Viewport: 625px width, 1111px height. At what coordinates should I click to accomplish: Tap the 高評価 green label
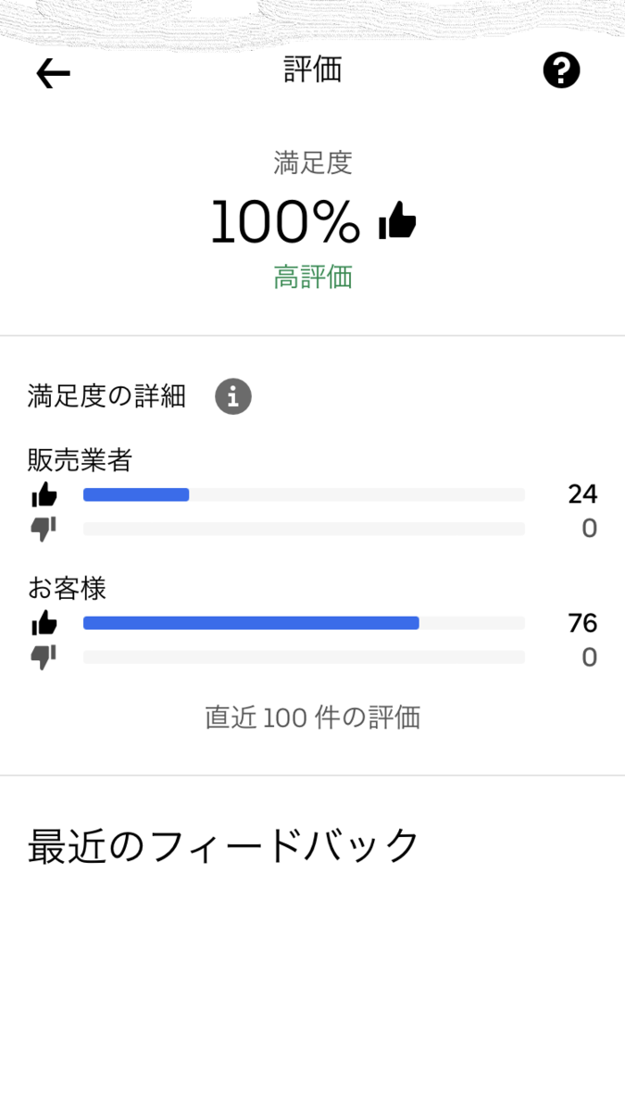click(x=313, y=277)
